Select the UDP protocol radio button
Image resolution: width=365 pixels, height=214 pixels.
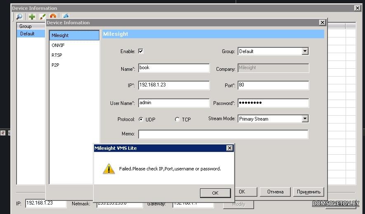point(141,119)
